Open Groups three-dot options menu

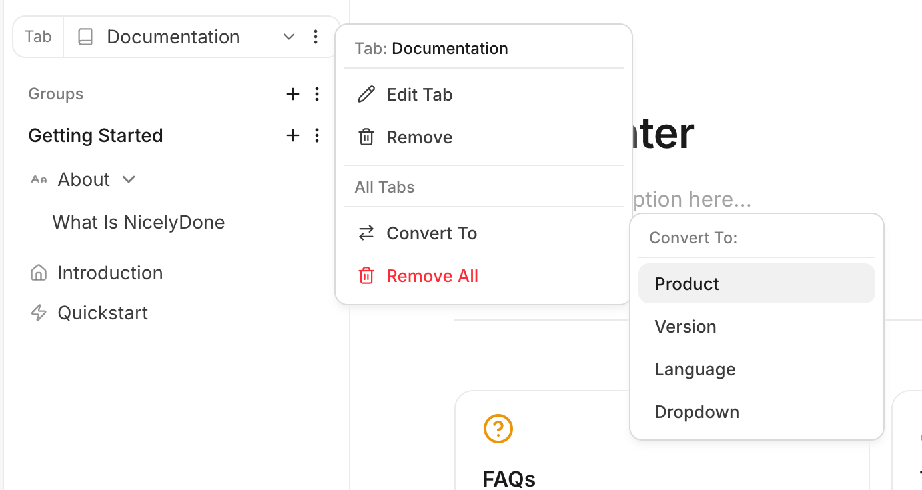317,94
